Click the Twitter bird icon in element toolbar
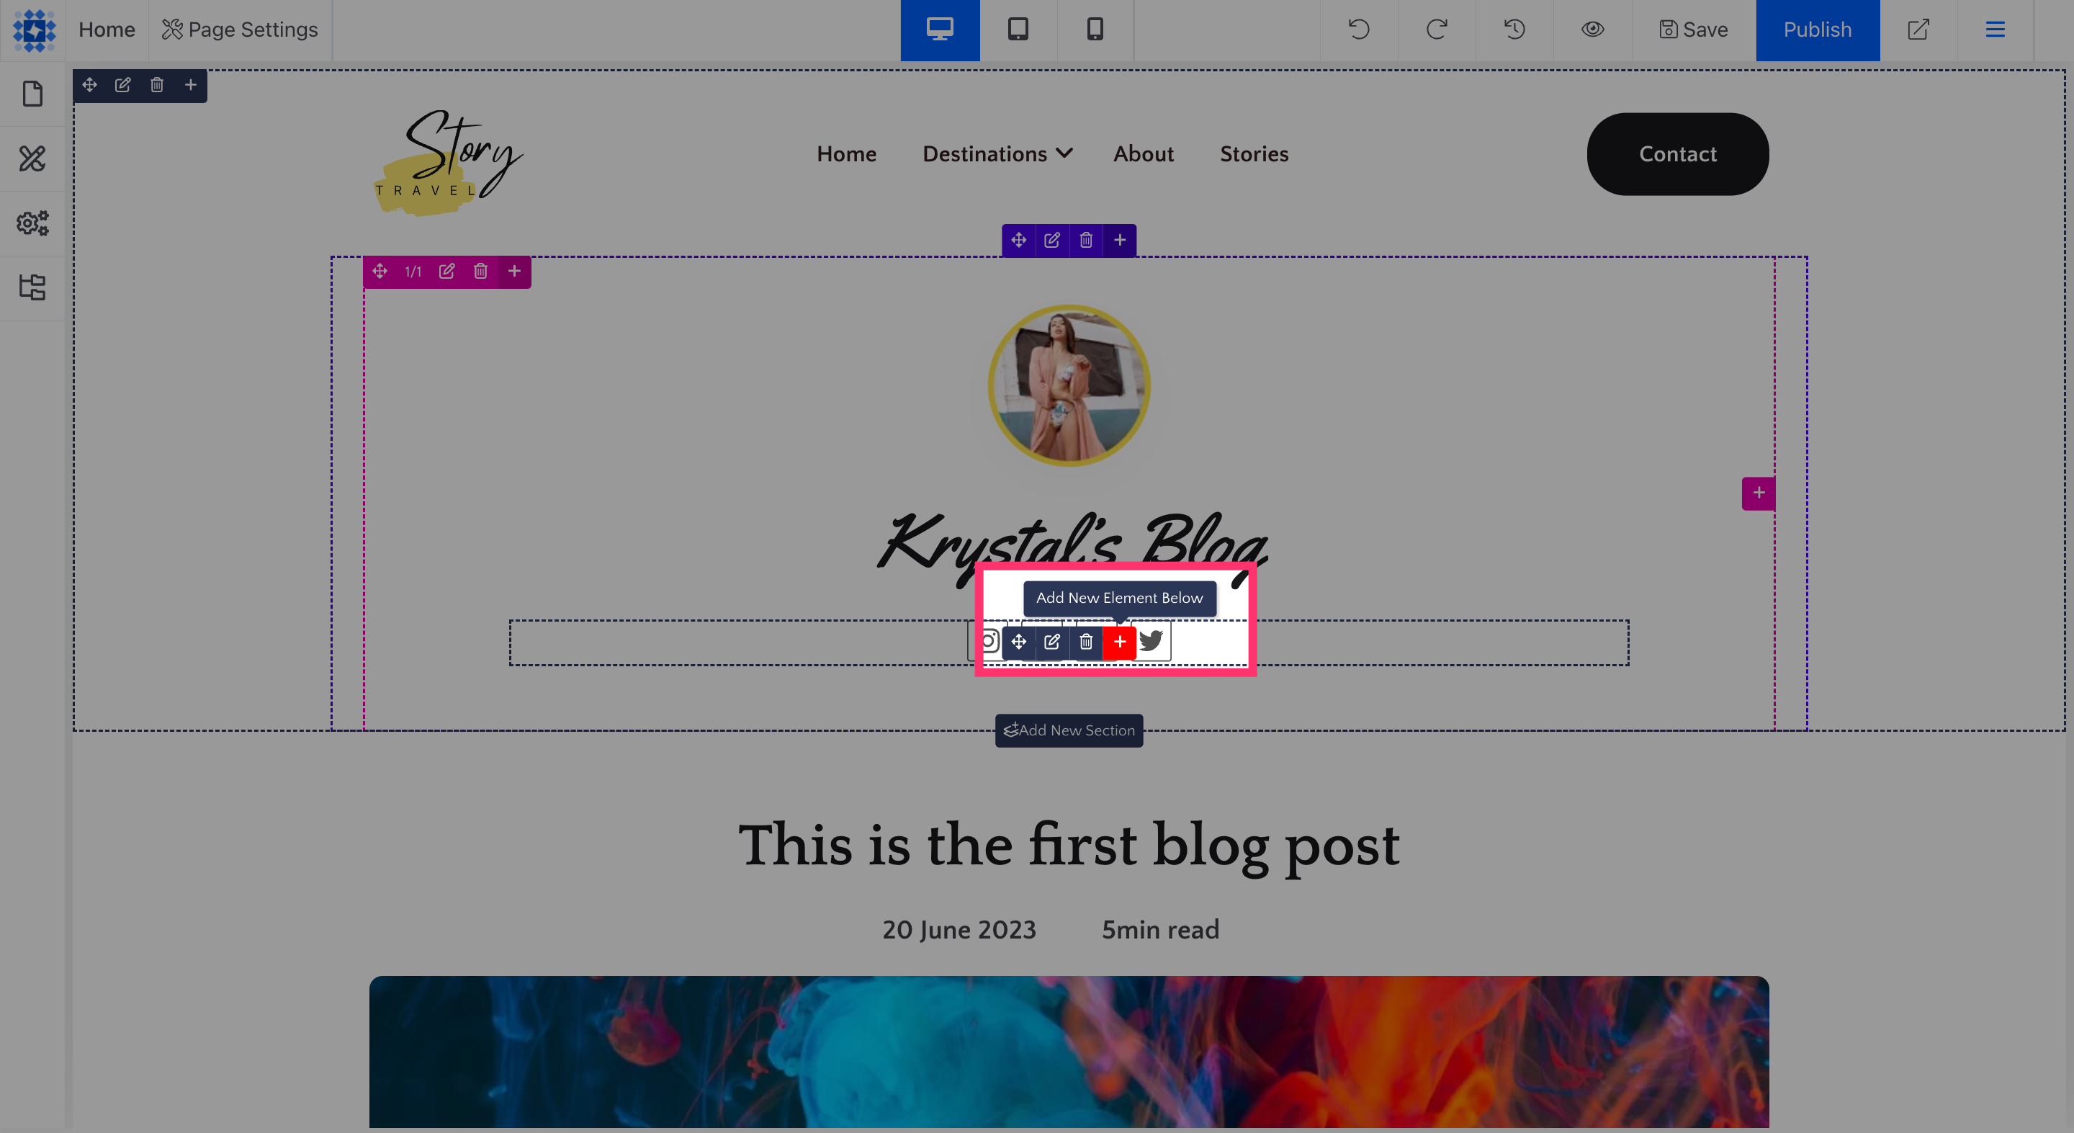Image resolution: width=2074 pixels, height=1133 pixels. pos(1149,640)
